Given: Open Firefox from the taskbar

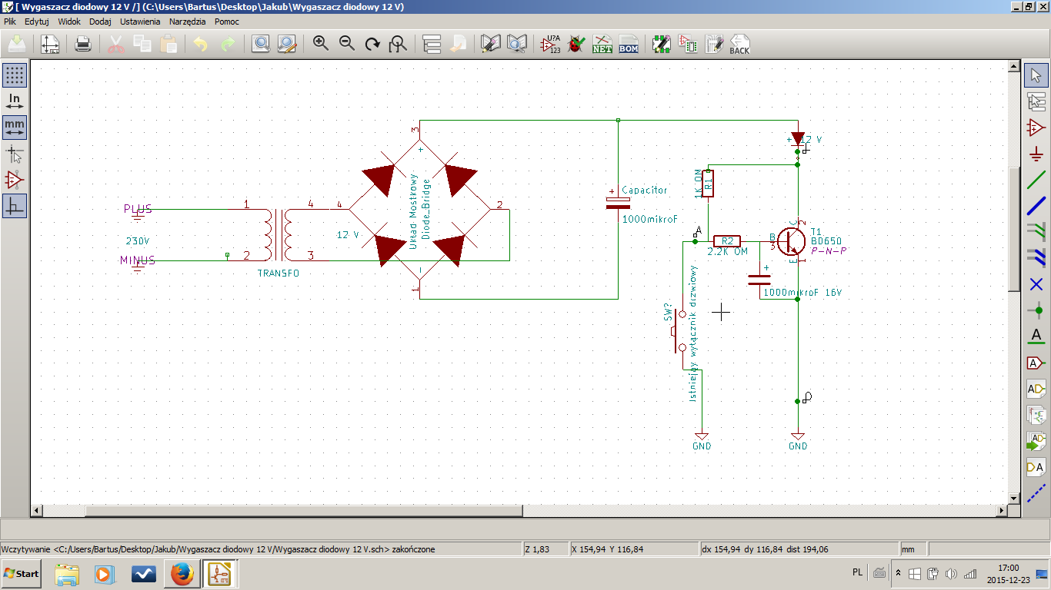Looking at the screenshot, I should click(x=182, y=574).
